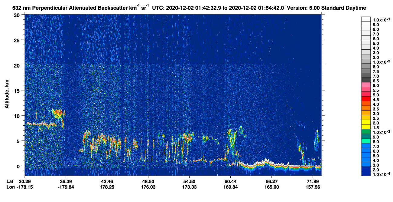Pick the light pink swatch below 6.5
Viewport: 393px width, 202px height.
pos(366,84)
